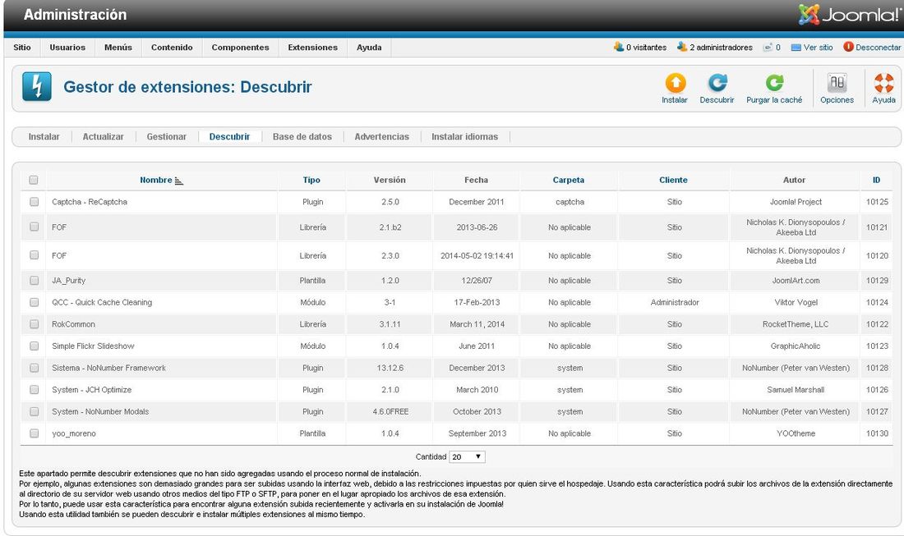Switch to the Actualizar tab
Image resolution: width=904 pixels, height=536 pixels.
104,136
